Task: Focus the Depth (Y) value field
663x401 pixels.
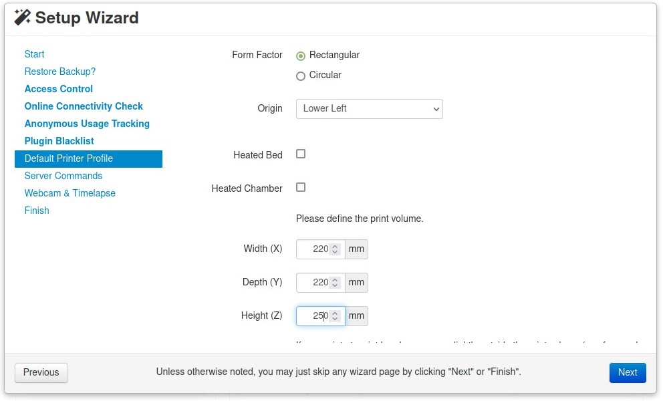Action: click(x=313, y=283)
